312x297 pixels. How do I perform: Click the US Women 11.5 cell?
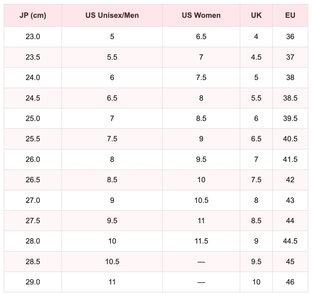(201, 241)
